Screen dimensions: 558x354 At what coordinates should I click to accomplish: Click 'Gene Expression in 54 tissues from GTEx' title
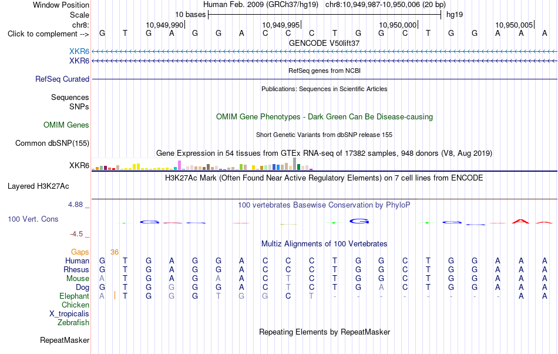pyautogui.click(x=324, y=153)
